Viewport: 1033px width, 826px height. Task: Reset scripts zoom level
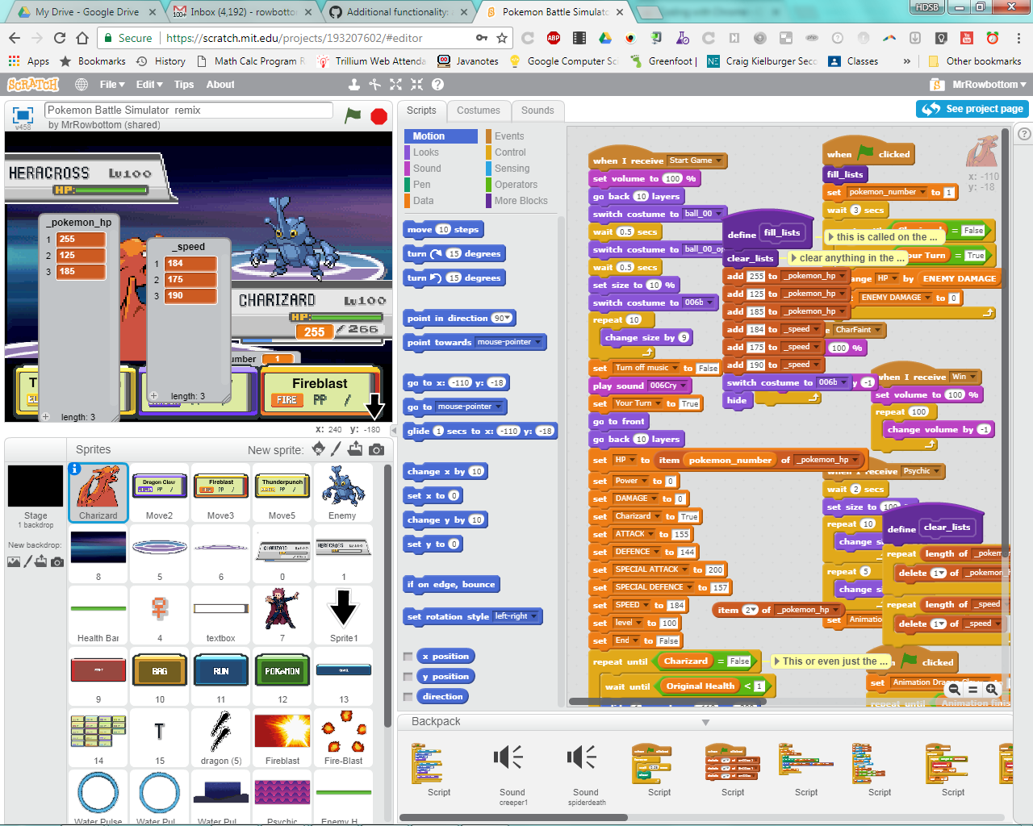coord(972,689)
